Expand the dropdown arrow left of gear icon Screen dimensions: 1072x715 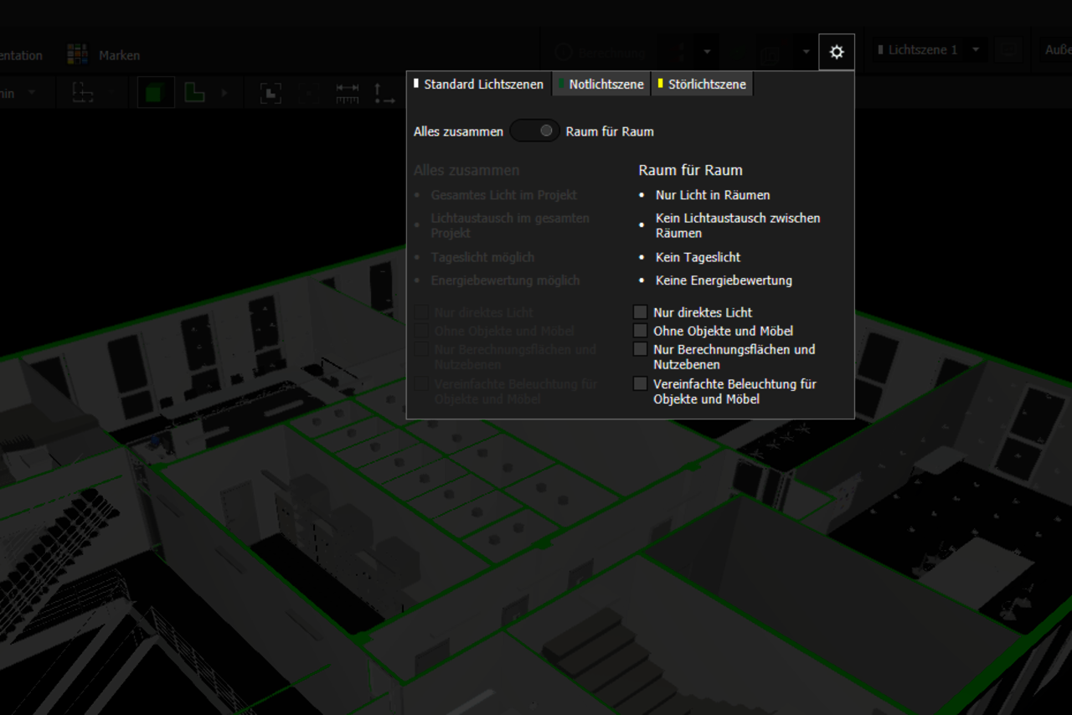(x=806, y=52)
